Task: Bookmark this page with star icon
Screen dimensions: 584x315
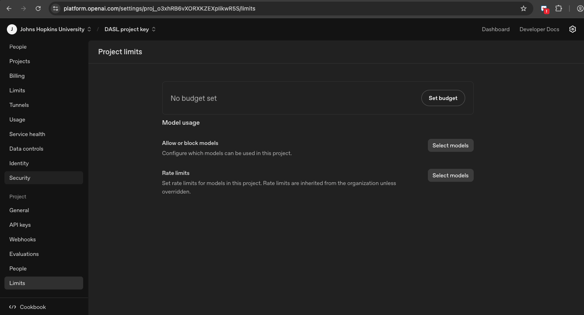Action: tap(524, 8)
